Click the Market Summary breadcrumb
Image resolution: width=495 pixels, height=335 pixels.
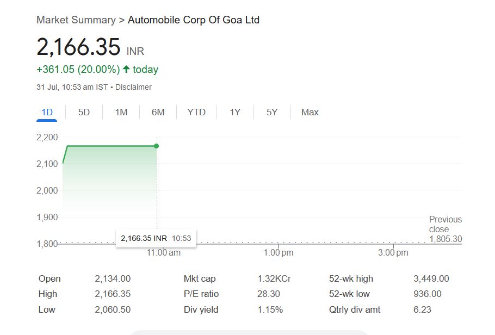[76, 20]
